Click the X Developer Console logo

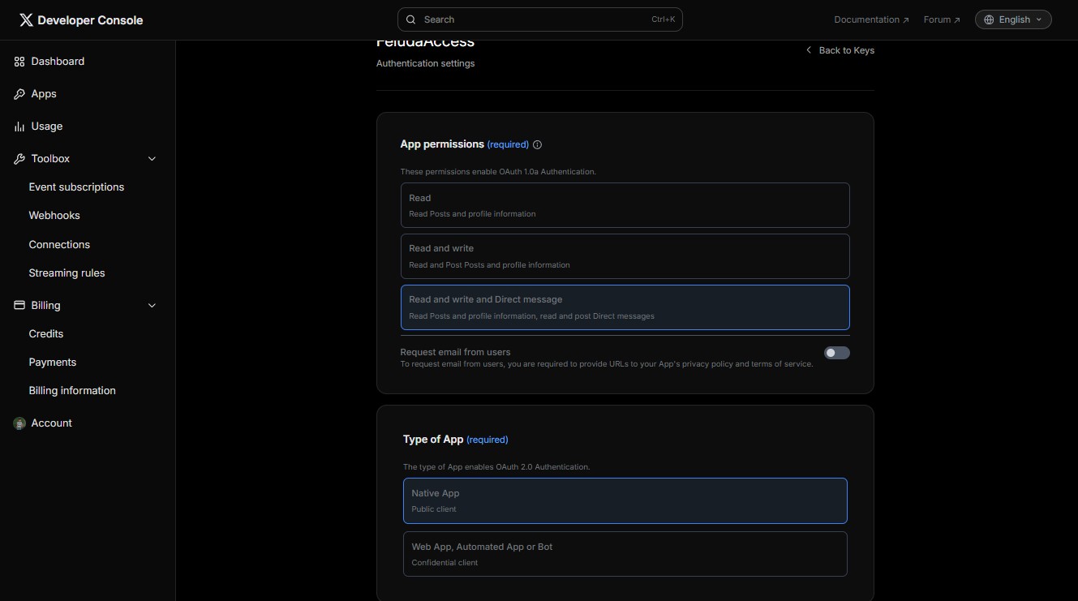tap(81, 20)
